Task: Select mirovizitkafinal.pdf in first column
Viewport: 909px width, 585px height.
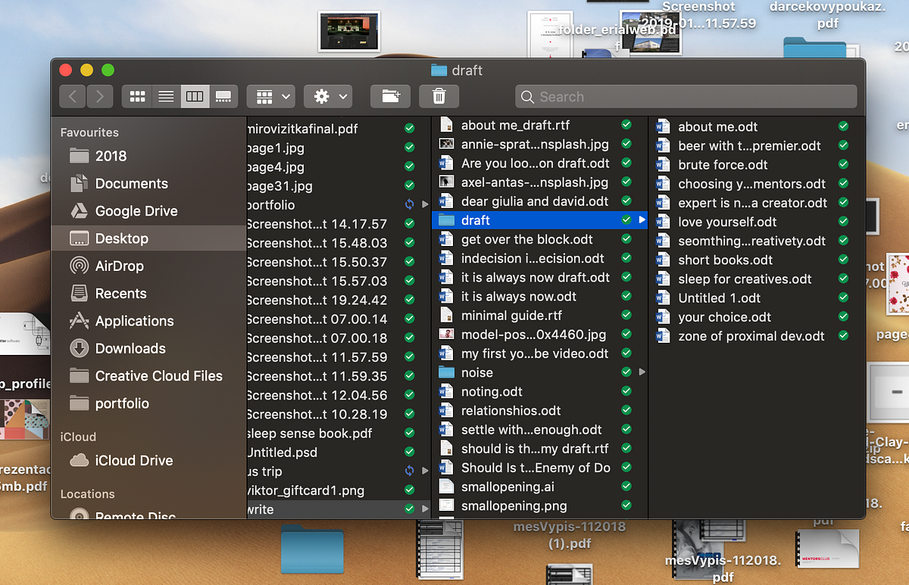Action: pyautogui.click(x=339, y=129)
